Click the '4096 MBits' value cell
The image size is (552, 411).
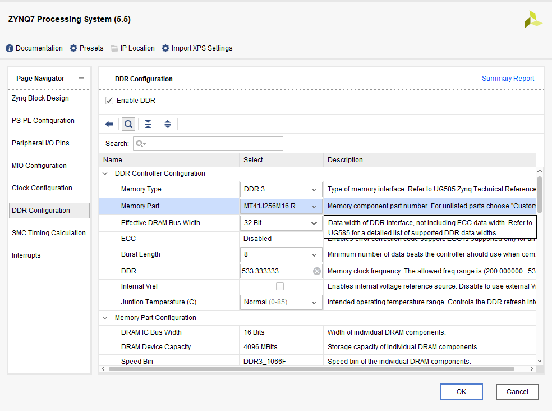coord(260,347)
